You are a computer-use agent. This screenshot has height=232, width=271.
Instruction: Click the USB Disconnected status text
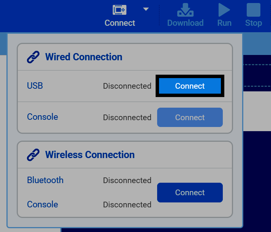pyautogui.click(x=127, y=86)
